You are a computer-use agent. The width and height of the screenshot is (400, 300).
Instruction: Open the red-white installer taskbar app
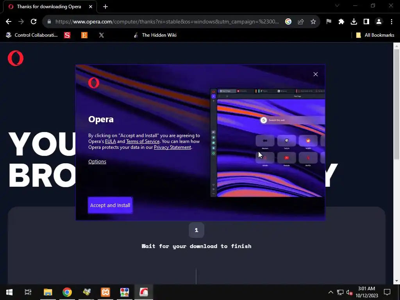point(144,292)
